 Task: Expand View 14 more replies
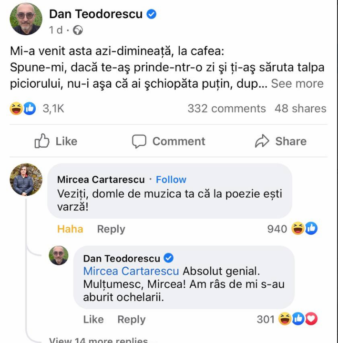pyautogui.click(x=98, y=340)
